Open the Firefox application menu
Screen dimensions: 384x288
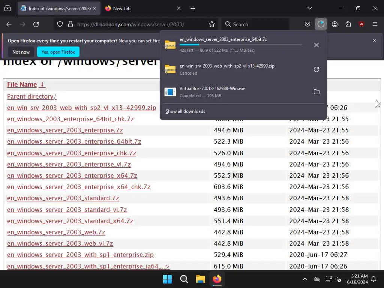[375, 24]
